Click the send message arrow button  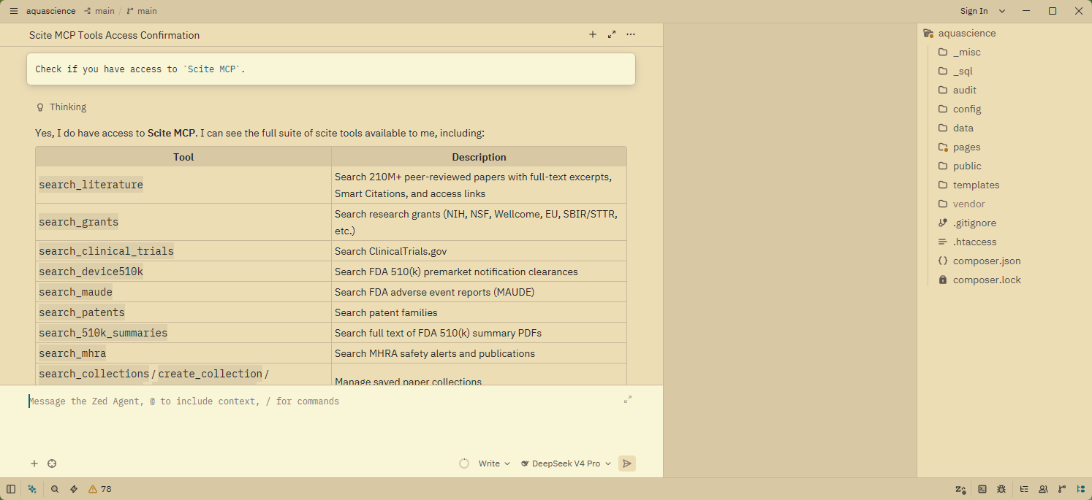627,464
